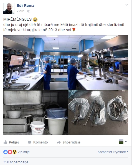132x165 pixels.
Task: Open the surgical tools in bags photo
Action: point(98,112)
